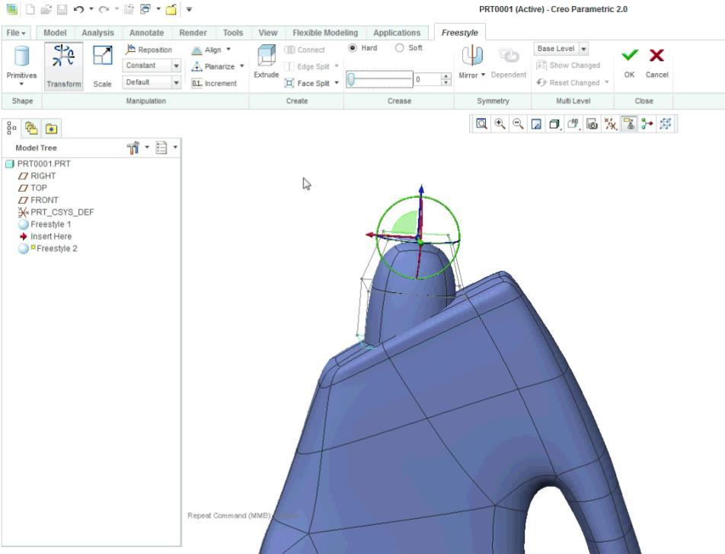This screenshot has width=725, height=554.
Task: Open the File menu
Action: pyautogui.click(x=16, y=33)
